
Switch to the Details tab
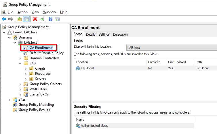coord(91,35)
